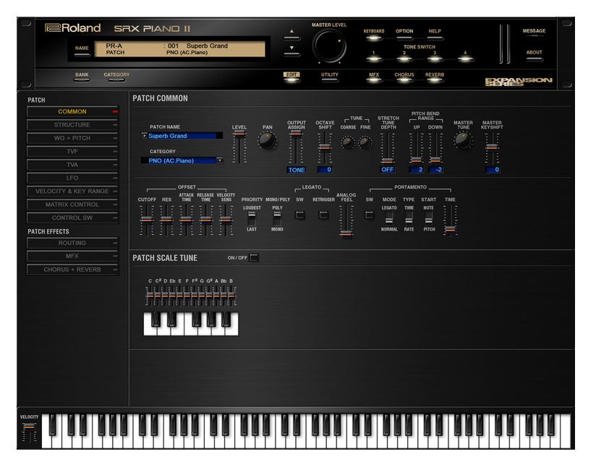Flip the Portamento Type Time/Rate switch

point(409,218)
